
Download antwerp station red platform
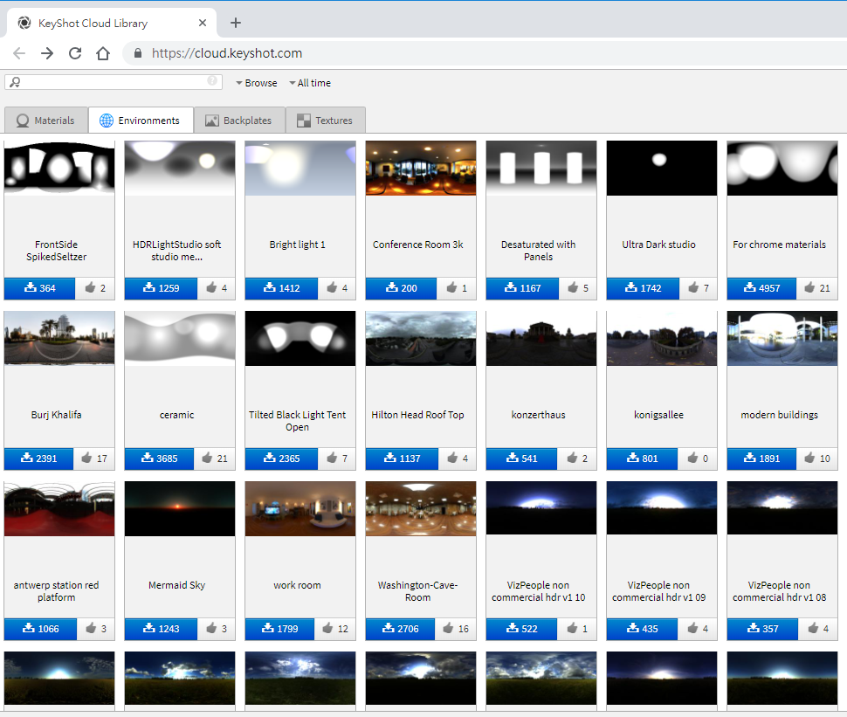(x=40, y=629)
